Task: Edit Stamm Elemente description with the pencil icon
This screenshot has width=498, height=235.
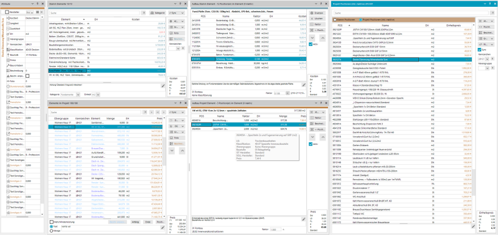Action: [163, 86]
